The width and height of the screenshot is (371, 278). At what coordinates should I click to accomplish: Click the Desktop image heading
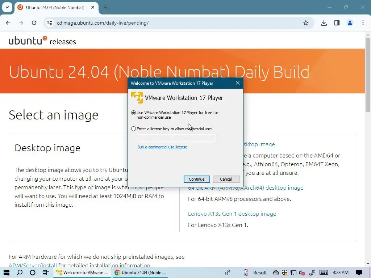[x=47, y=148]
